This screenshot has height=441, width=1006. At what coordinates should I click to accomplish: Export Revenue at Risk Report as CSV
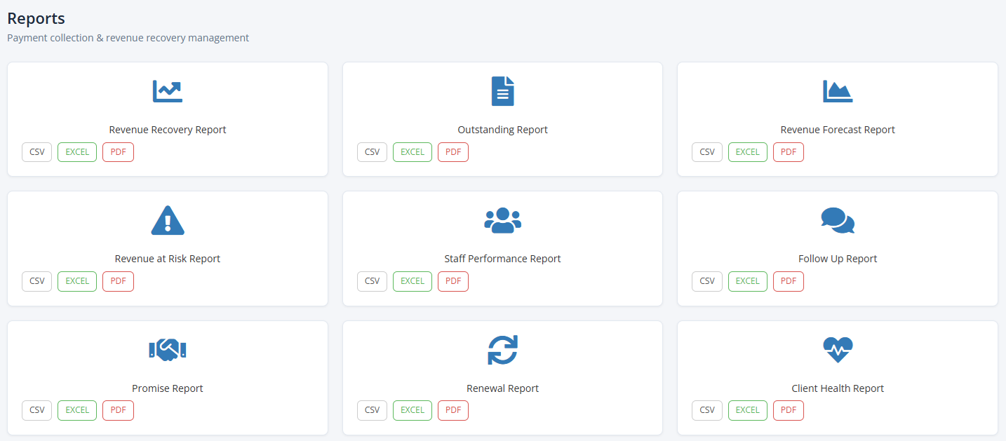(x=37, y=281)
